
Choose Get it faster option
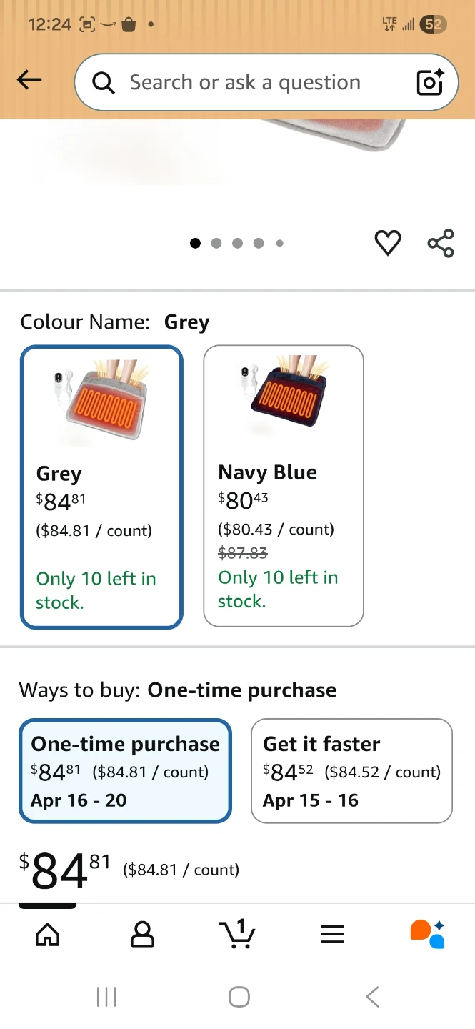pyautogui.click(x=351, y=771)
